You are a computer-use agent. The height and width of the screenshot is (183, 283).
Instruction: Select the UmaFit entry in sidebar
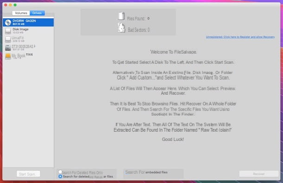pyautogui.click(x=28, y=39)
